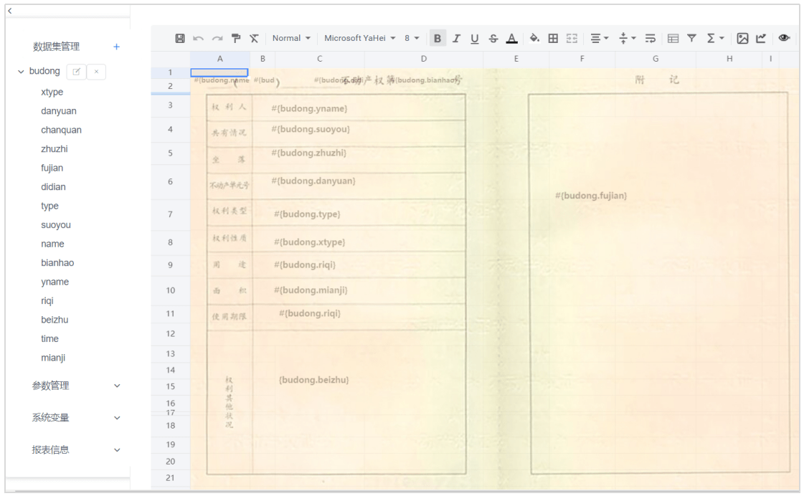The height and width of the screenshot is (496, 804).
Task: Add a dataset with plus button
Action: pyautogui.click(x=116, y=47)
